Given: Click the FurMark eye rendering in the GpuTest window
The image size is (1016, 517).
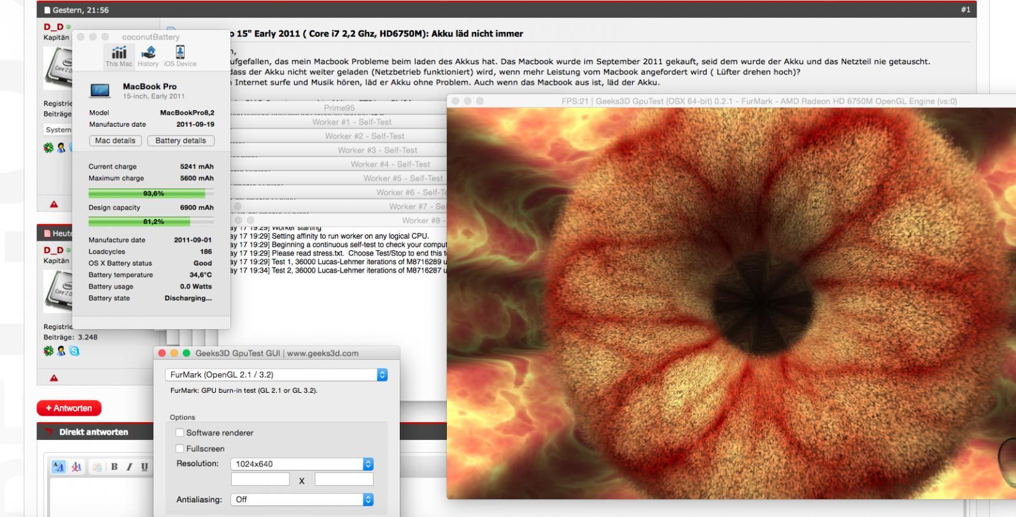Looking at the screenshot, I should click(x=731, y=303).
